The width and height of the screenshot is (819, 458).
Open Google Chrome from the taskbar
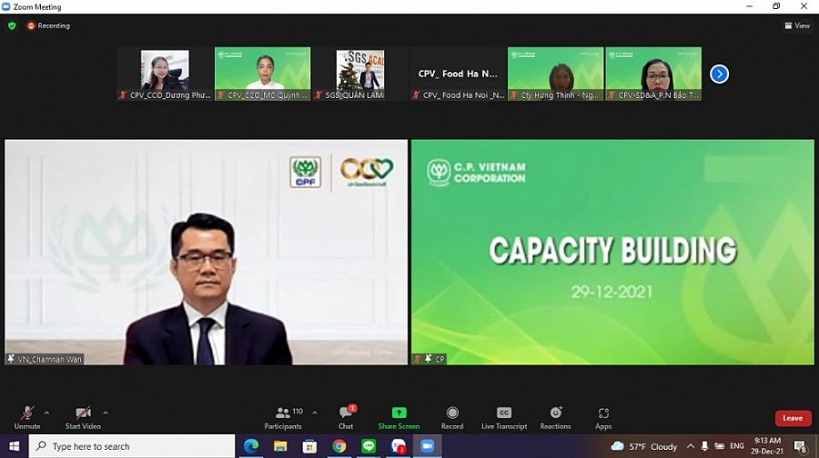[339, 446]
